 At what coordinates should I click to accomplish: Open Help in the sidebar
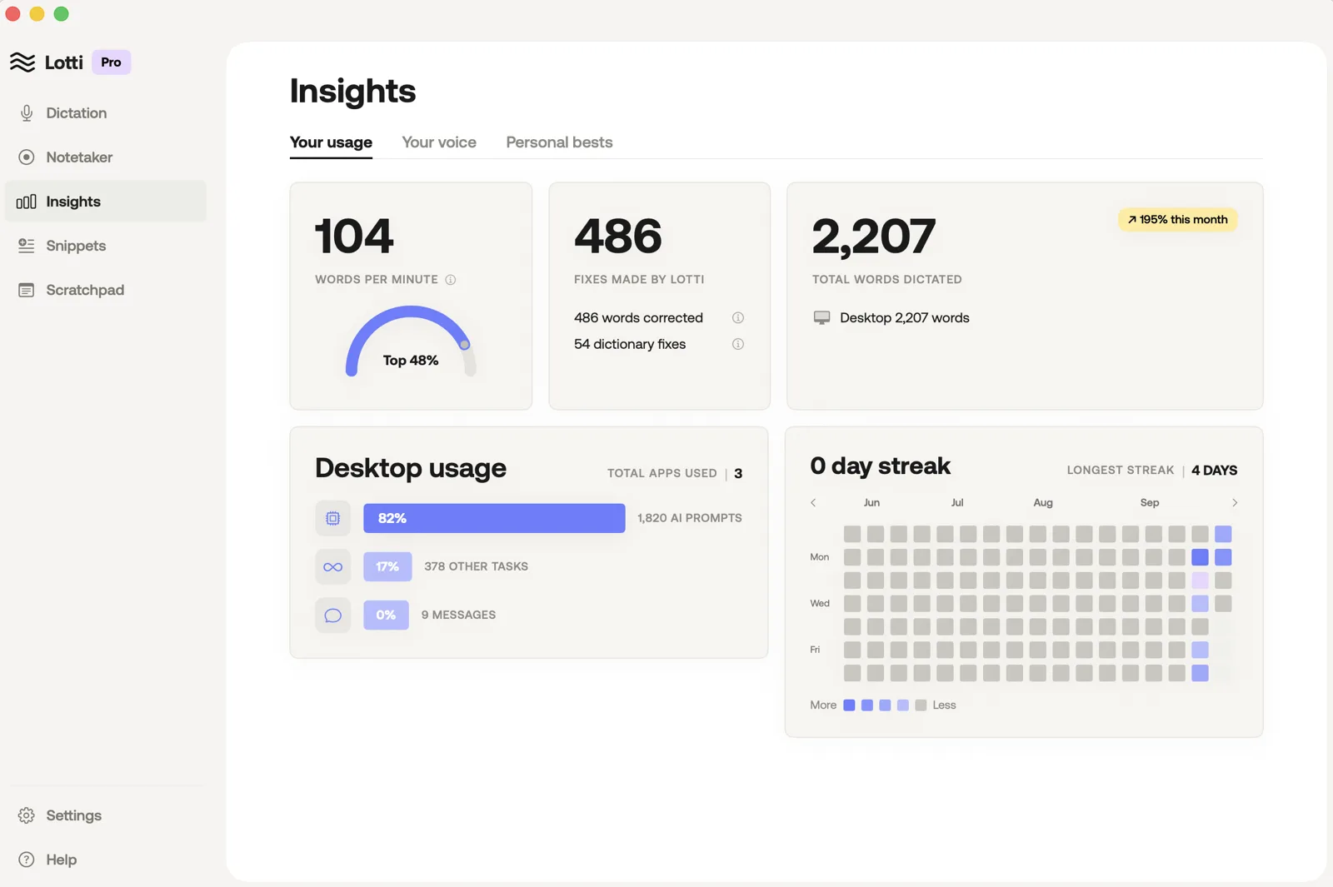tap(106, 860)
